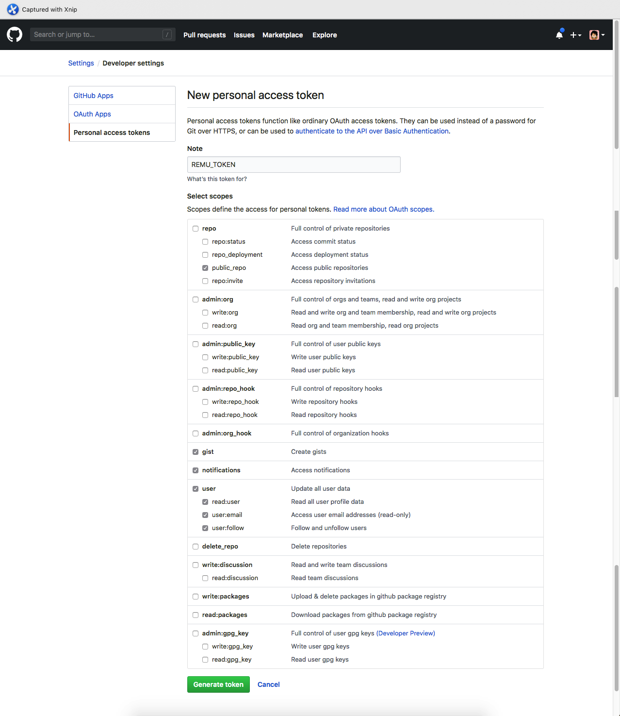
Task: Open the Basic Authentication API link
Action: 372,131
